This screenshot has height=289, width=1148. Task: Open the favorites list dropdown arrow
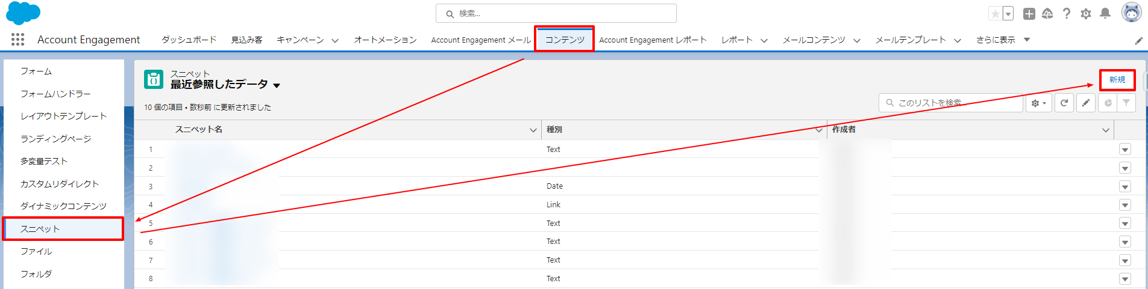(x=1008, y=13)
